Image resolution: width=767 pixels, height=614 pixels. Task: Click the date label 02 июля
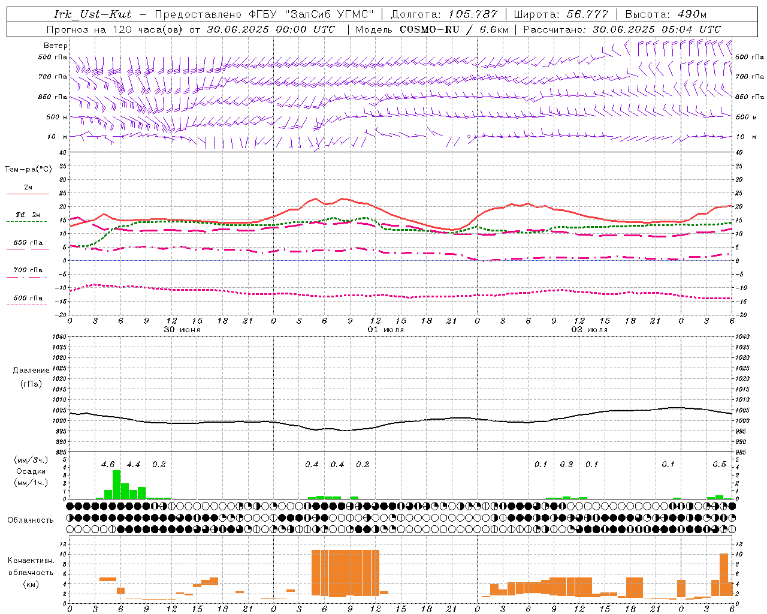click(x=590, y=330)
